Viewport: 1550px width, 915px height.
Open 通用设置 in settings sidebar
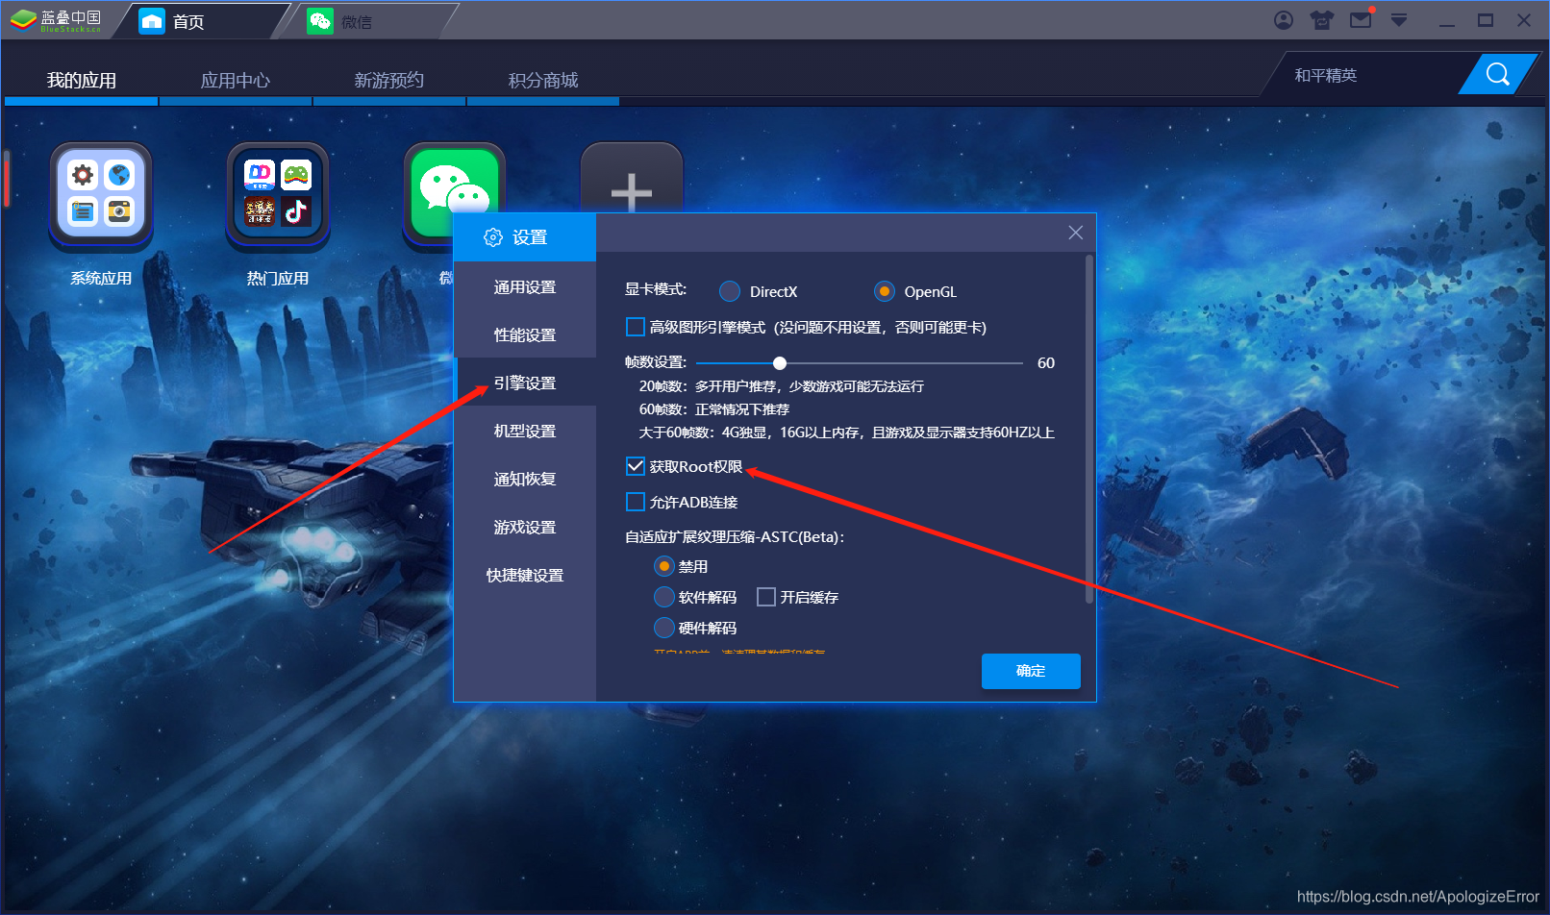(525, 287)
